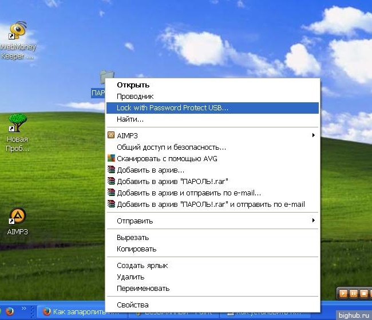Screen dimensions: 372x320
Task: Click the AIMP3 icon in context menu
Action: (x=112, y=136)
